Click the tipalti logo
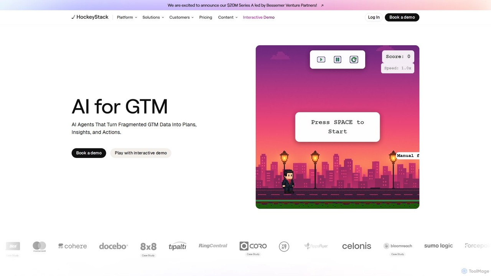Screen dimensions: 491x276 (x=177, y=246)
